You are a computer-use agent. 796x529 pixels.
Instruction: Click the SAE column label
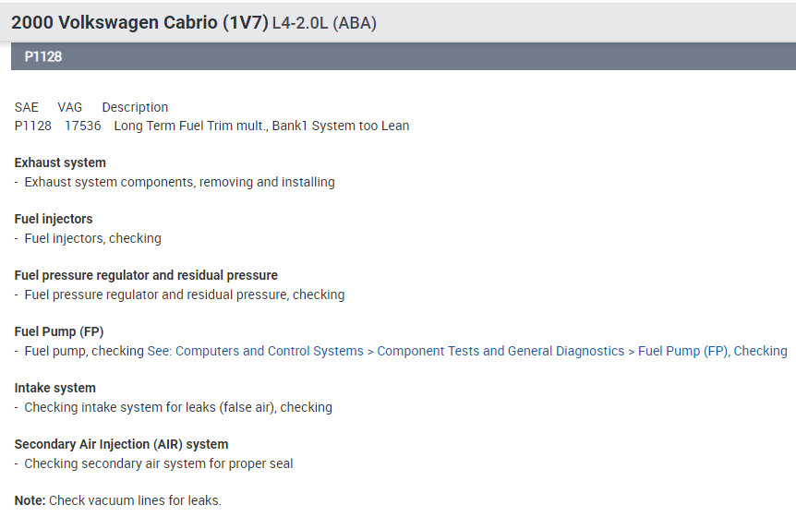pyautogui.click(x=27, y=107)
